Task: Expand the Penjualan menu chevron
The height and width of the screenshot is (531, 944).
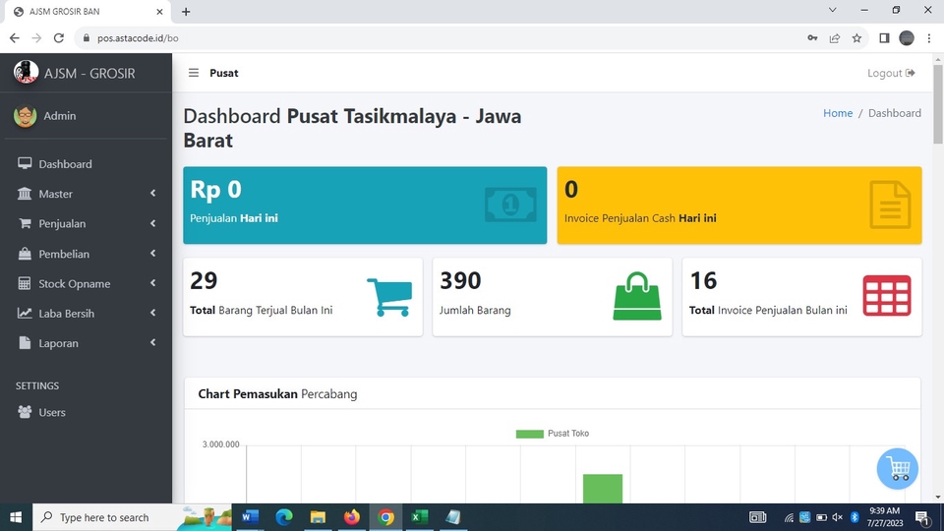Action: (153, 223)
